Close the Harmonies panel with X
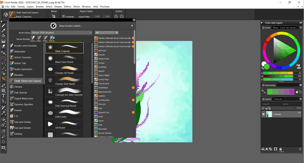304x163 pixels. pos(263,85)
